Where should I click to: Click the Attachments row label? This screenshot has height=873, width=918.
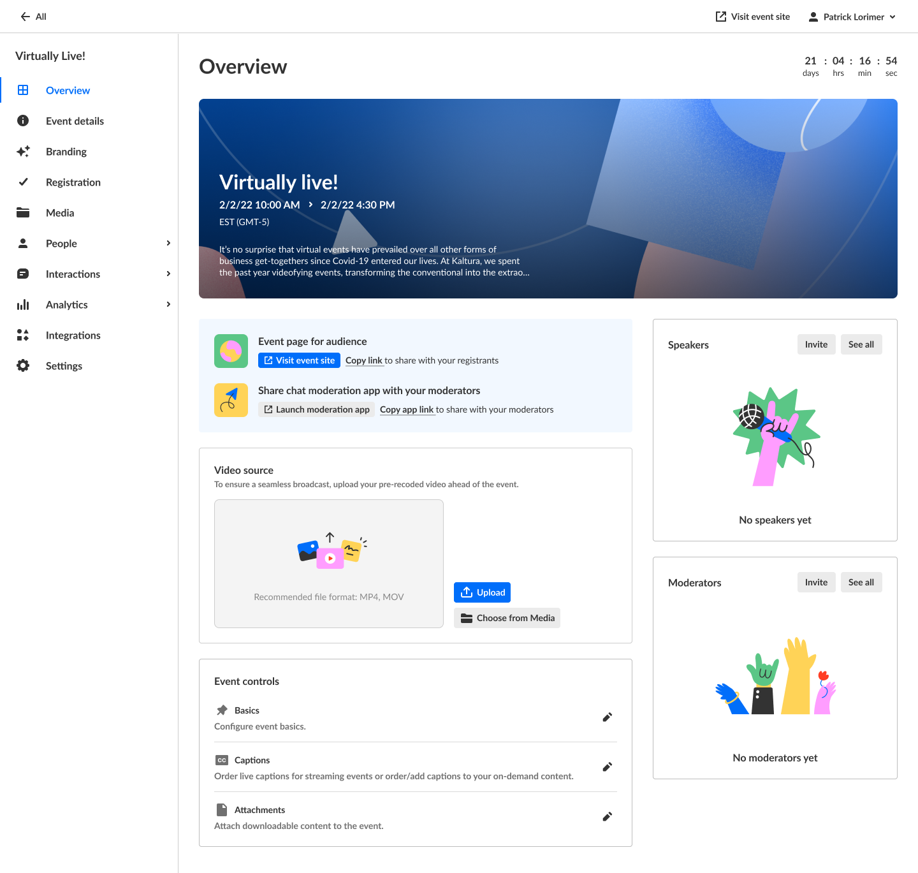coord(259,810)
